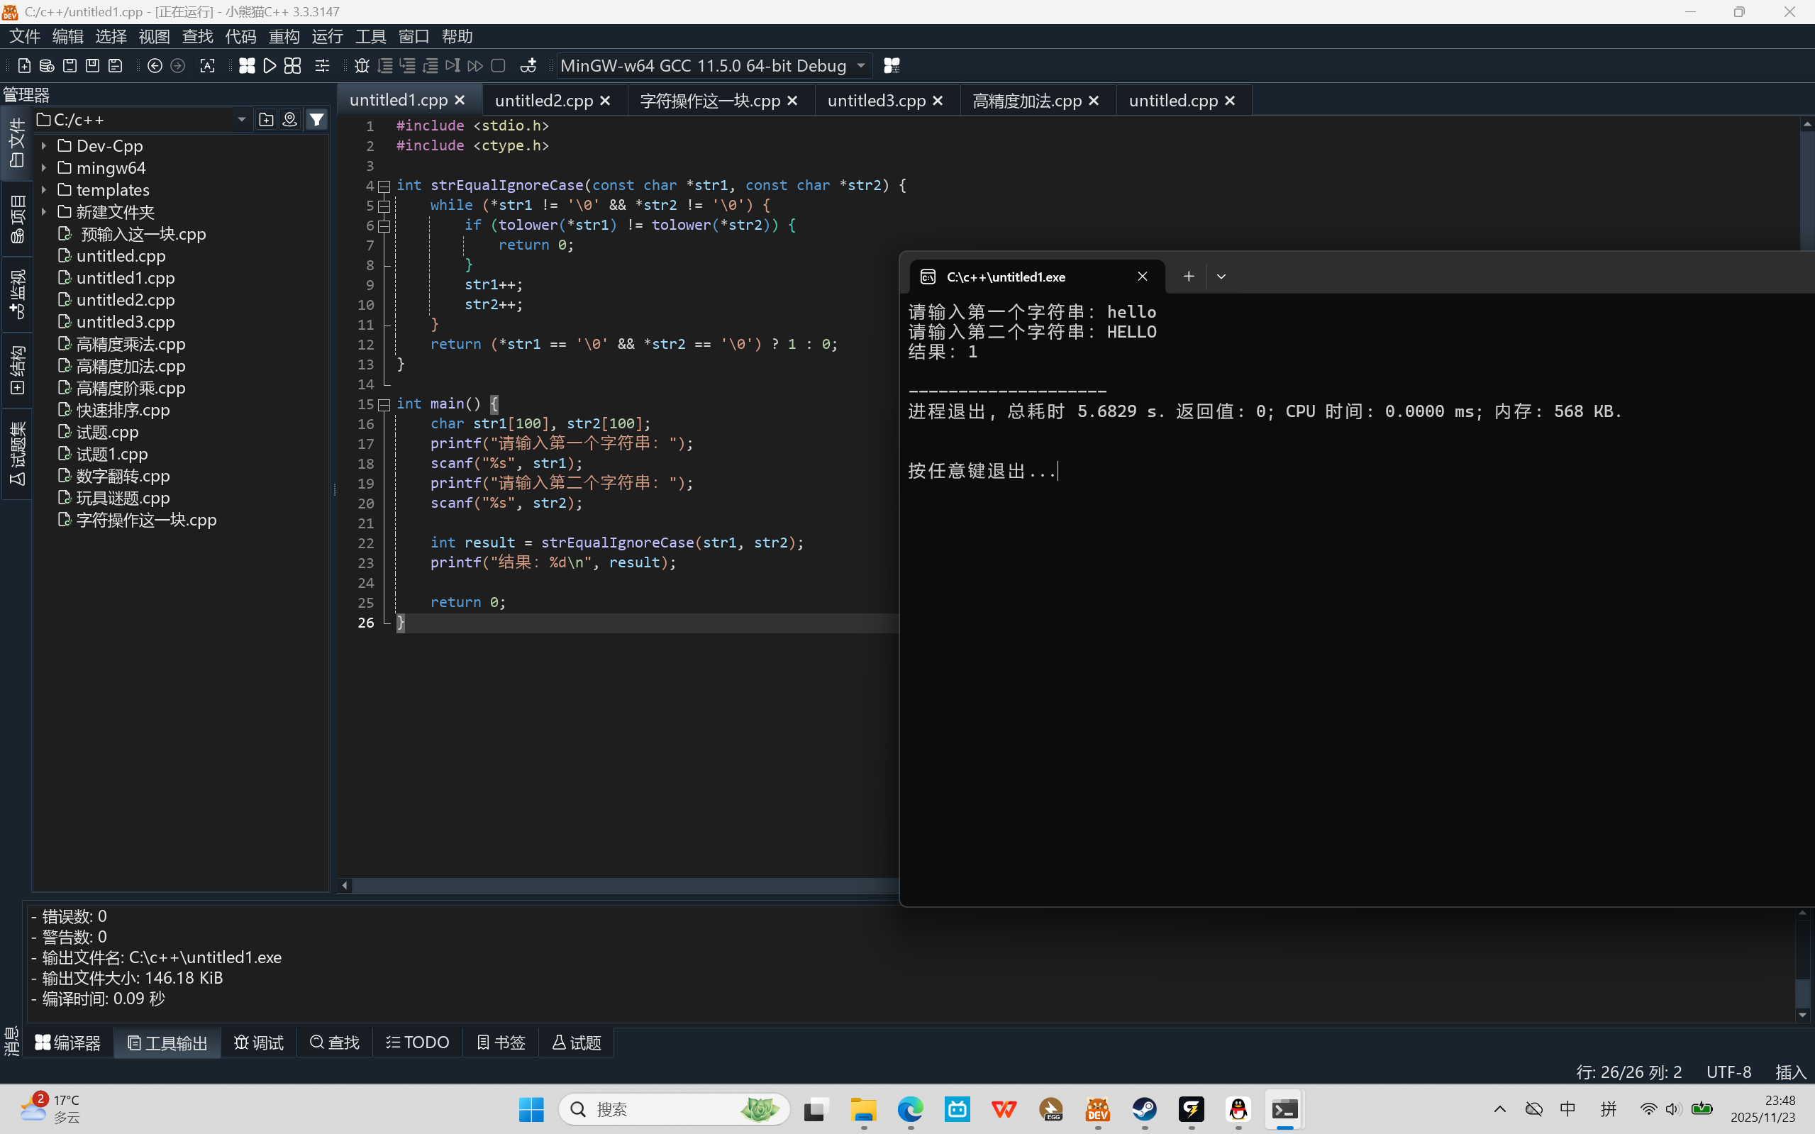Open the Steam icon in the taskbar

pyautogui.click(x=1145, y=1109)
